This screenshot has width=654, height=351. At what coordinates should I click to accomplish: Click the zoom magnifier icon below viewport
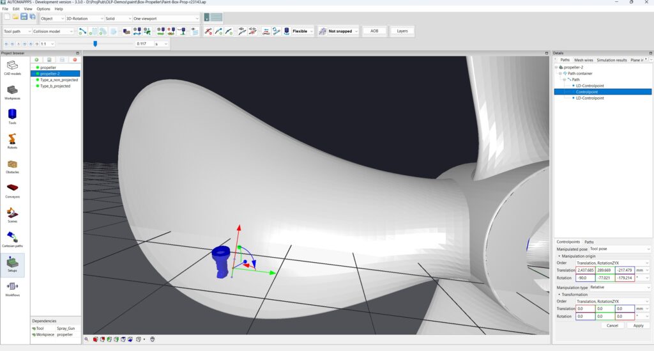[86, 339]
